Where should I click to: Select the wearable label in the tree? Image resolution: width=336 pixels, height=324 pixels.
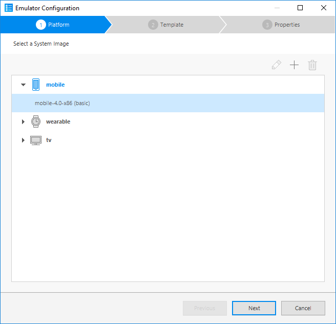pos(58,121)
